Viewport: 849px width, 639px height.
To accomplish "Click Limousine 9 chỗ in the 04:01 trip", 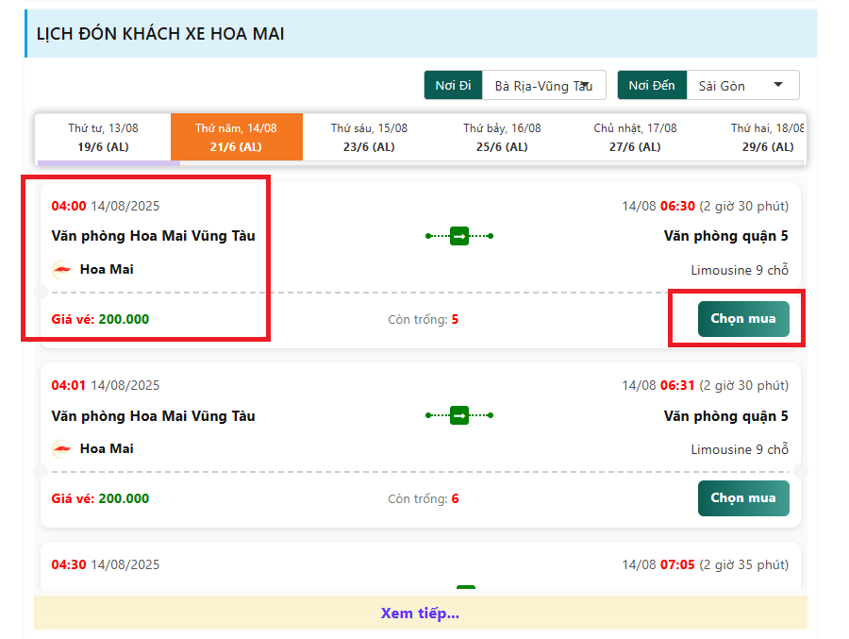I will coord(740,449).
